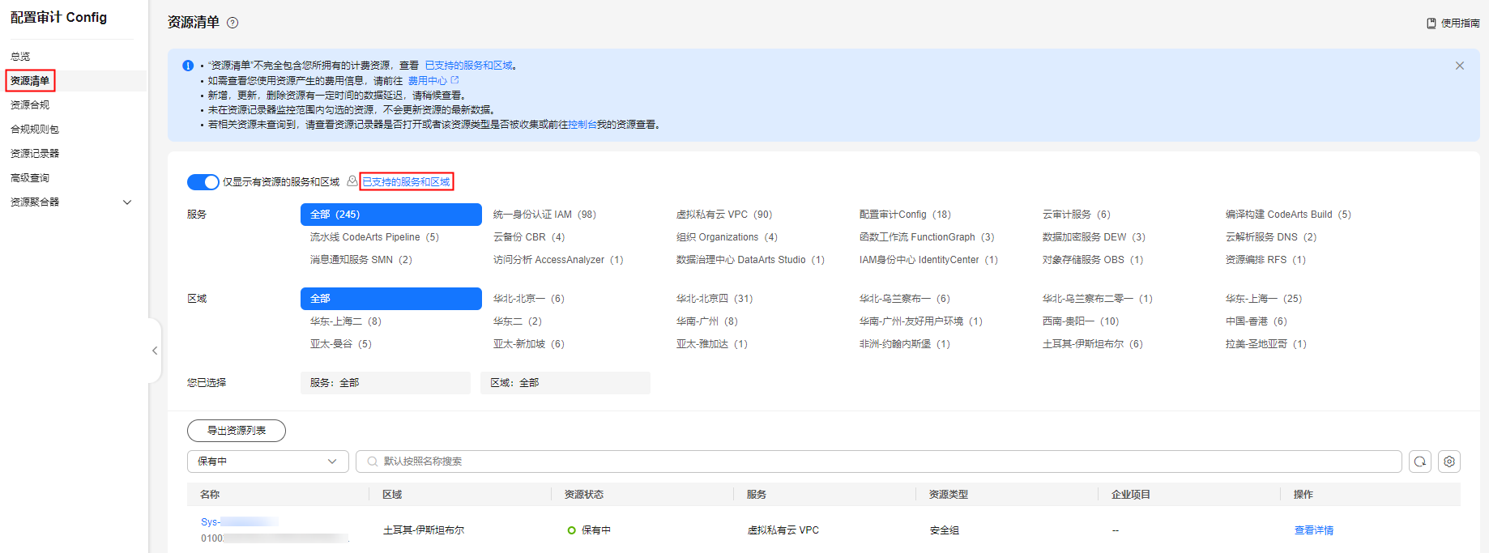Open 合规规则包 in sidebar
This screenshot has width=1489, height=553.
pyautogui.click(x=35, y=130)
